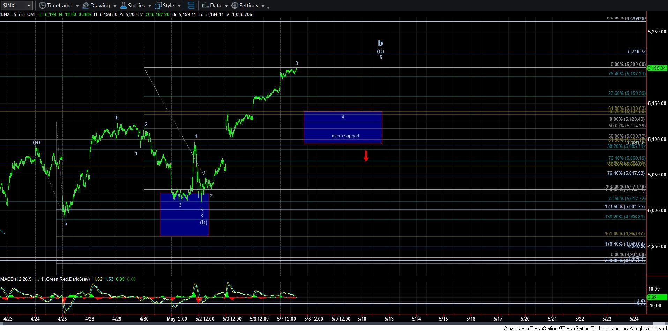The width and height of the screenshot is (668, 331).
Task: Click the Settings gear icon
Action: [x=235, y=6]
